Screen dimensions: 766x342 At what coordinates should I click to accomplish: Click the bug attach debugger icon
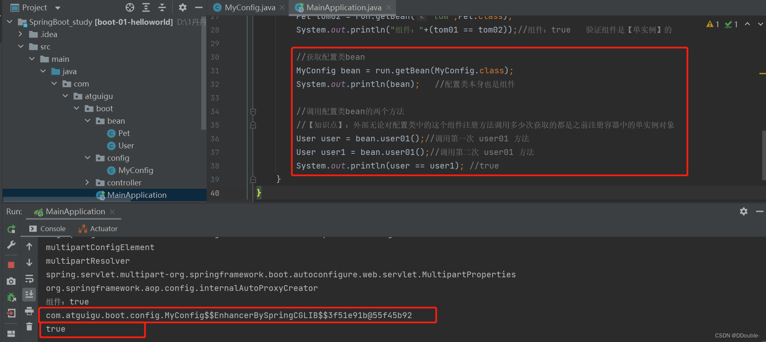(11, 297)
